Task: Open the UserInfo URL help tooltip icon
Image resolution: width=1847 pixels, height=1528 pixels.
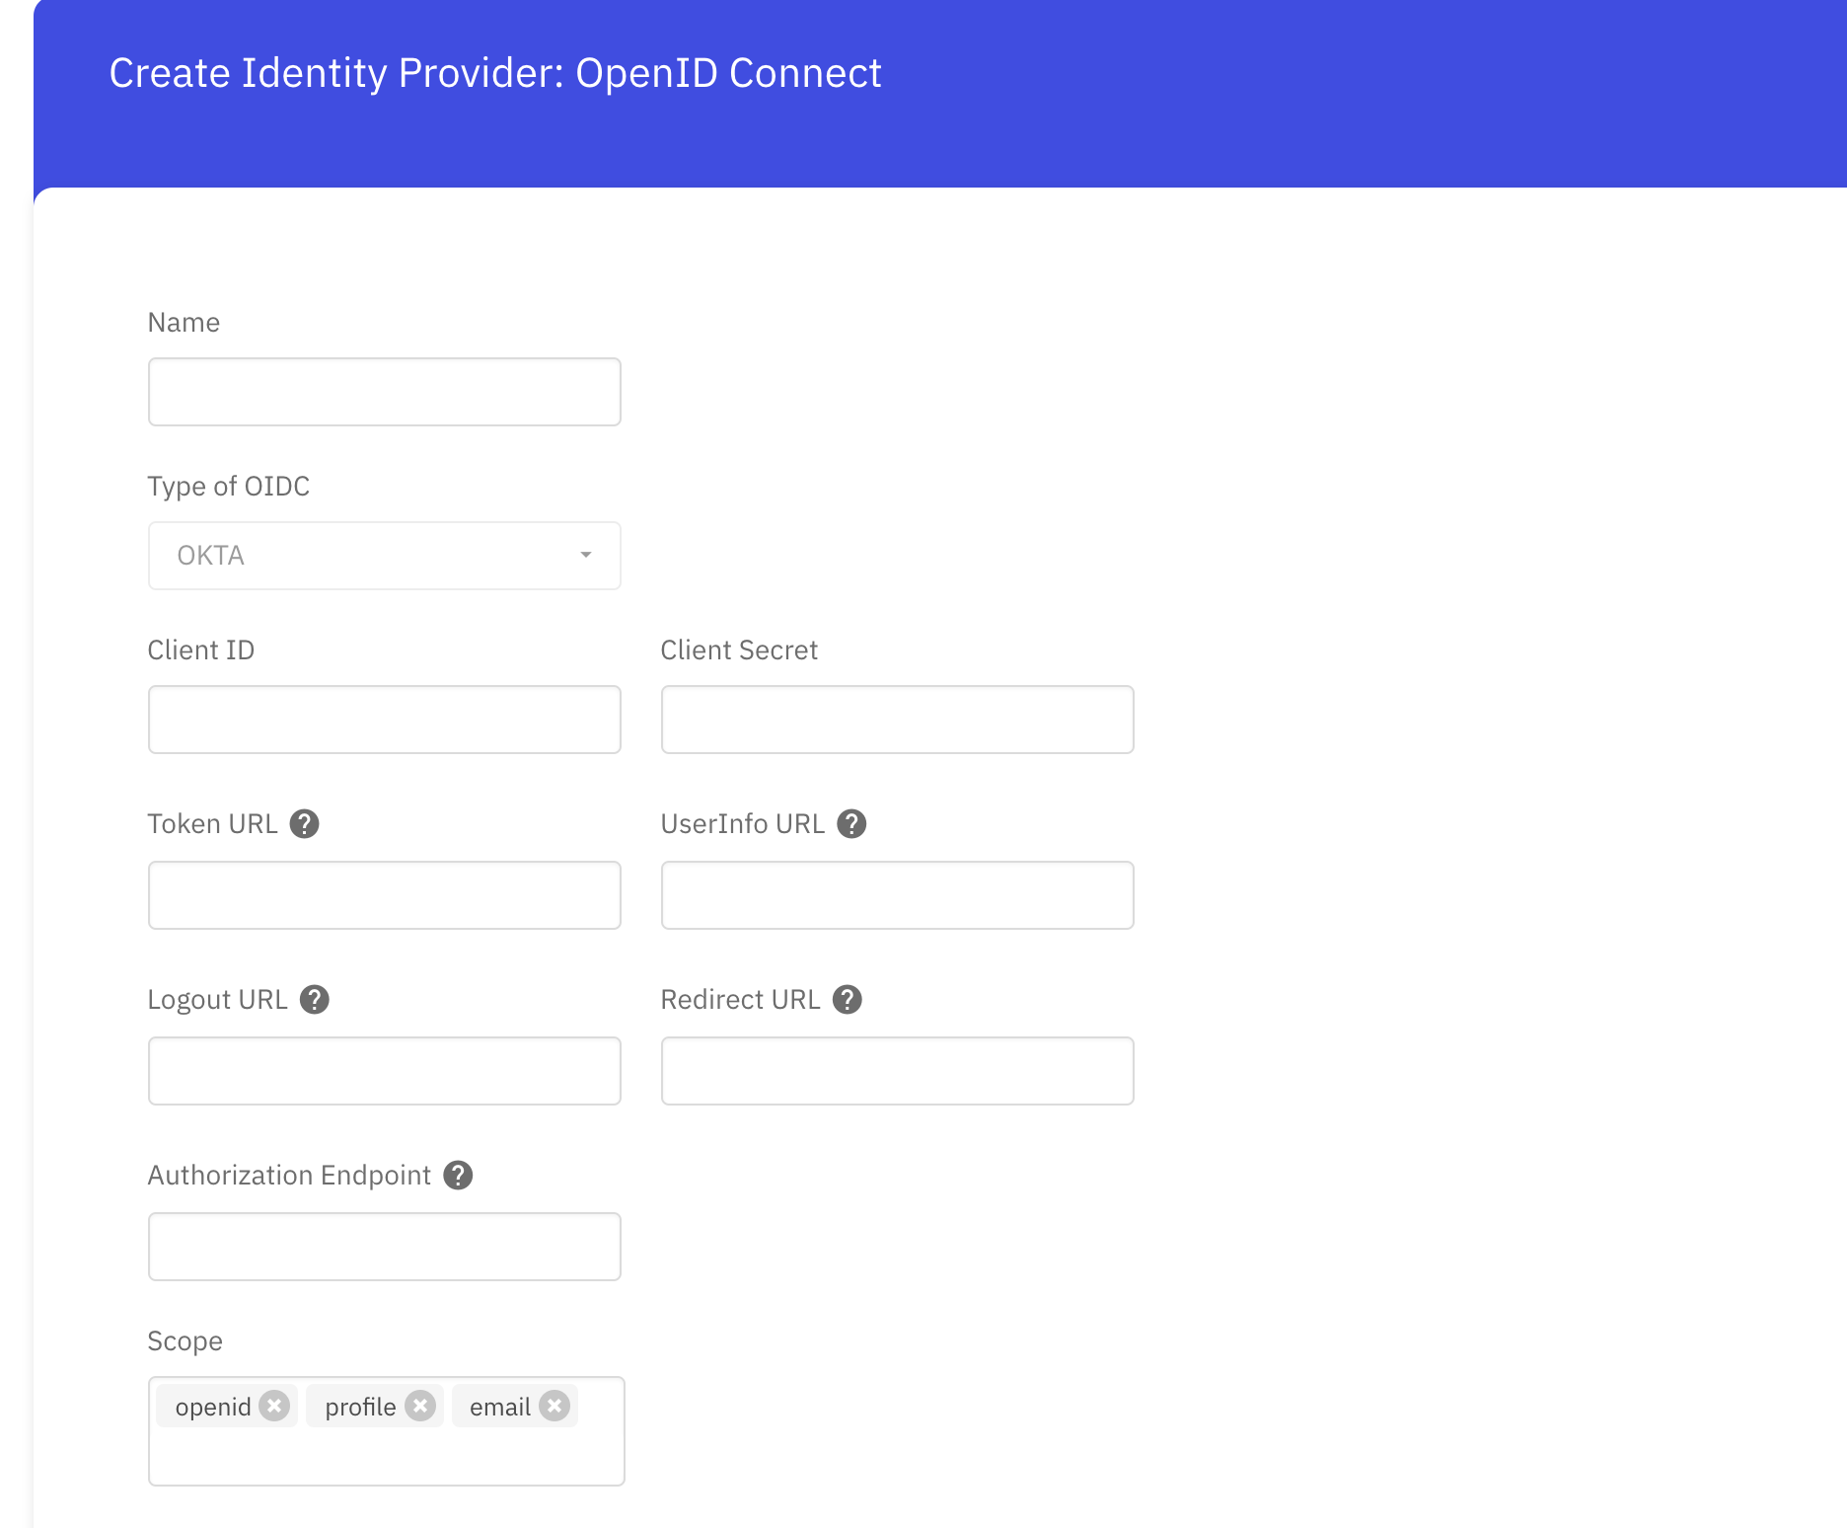Action: [852, 823]
